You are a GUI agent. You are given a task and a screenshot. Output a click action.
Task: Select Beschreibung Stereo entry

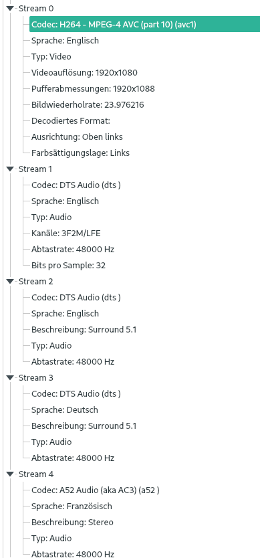click(72, 522)
